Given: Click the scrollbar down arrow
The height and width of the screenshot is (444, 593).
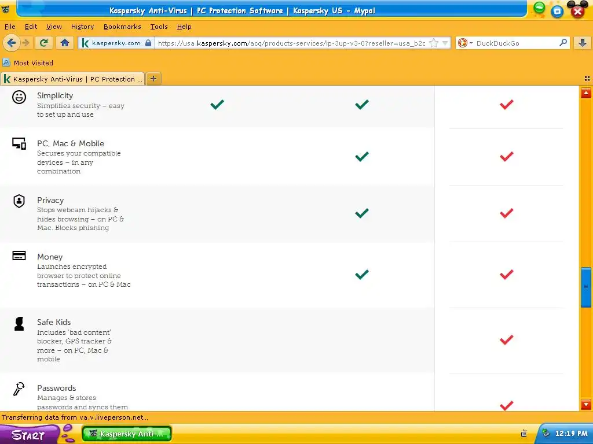Looking at the screenshot, I should point(586,404).
